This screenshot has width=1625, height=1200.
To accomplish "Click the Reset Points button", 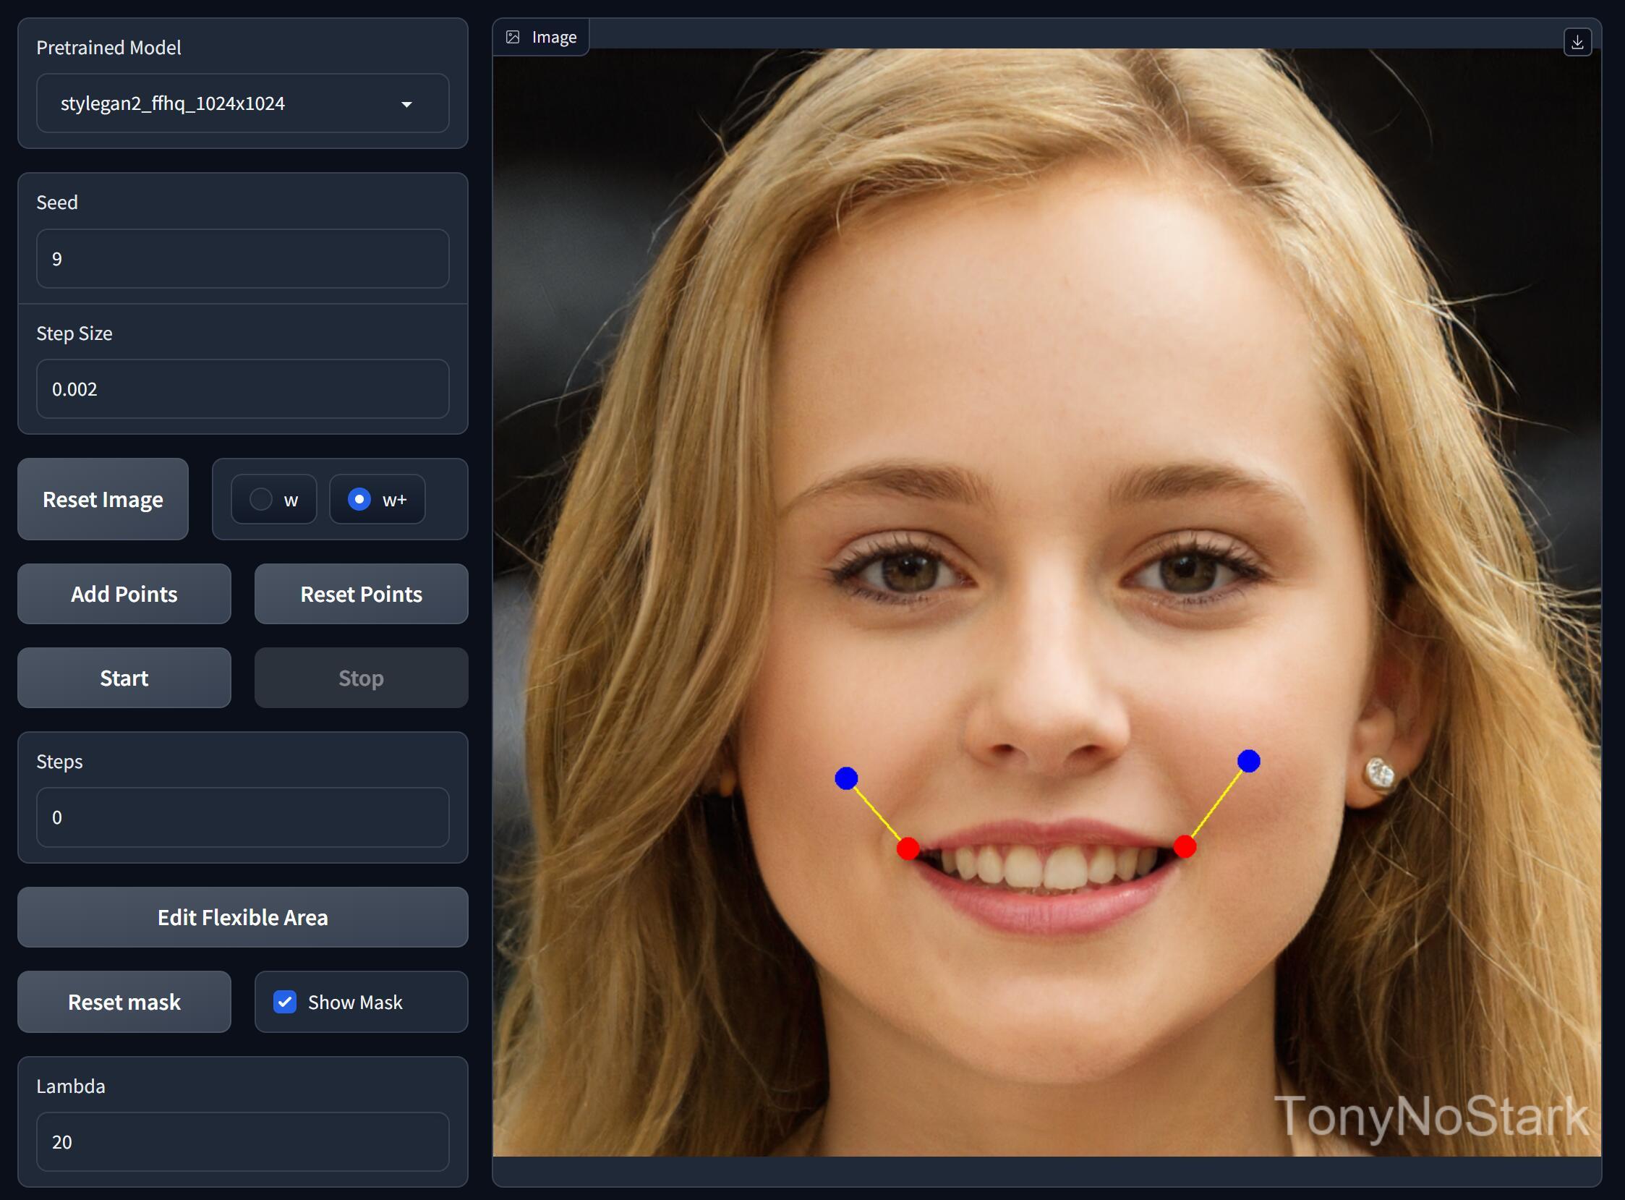I will pos(361,594).
